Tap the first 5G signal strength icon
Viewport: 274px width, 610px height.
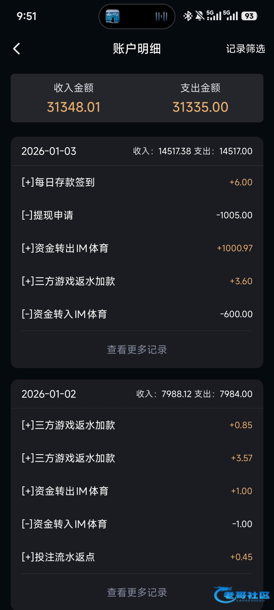[x=214, y=16]
